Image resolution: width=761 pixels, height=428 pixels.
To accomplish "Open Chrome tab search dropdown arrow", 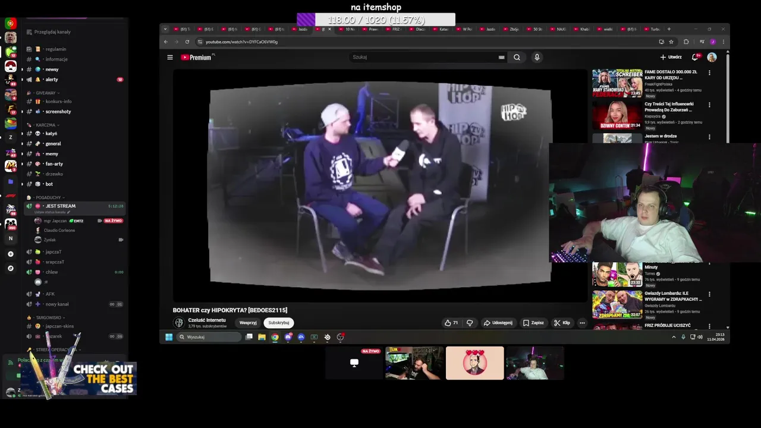I will coord(165,29).
